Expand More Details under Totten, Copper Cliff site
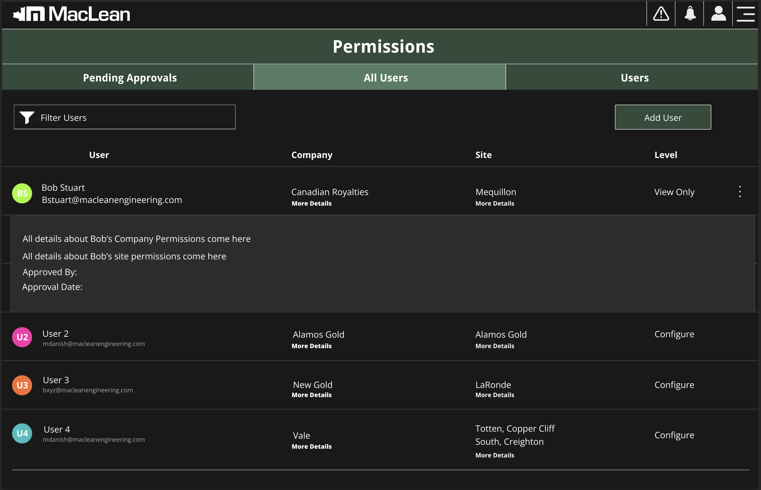This screenshot has width=761, height=490. click(495, 455)
